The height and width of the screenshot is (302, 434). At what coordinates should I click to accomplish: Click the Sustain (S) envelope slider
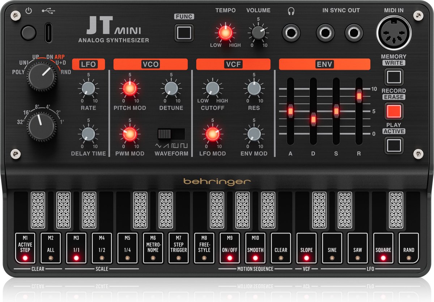pyautogui.click(x=336, y=111)
